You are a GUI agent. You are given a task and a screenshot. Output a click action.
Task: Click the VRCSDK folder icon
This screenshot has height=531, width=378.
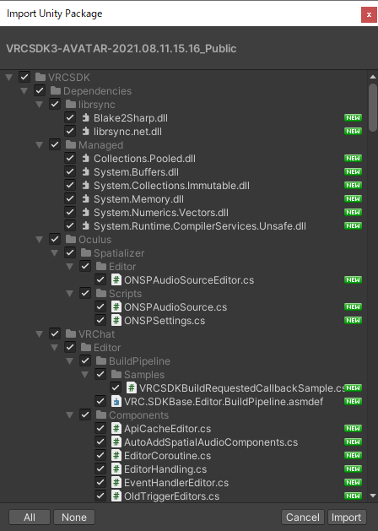(x=40, y=77)
